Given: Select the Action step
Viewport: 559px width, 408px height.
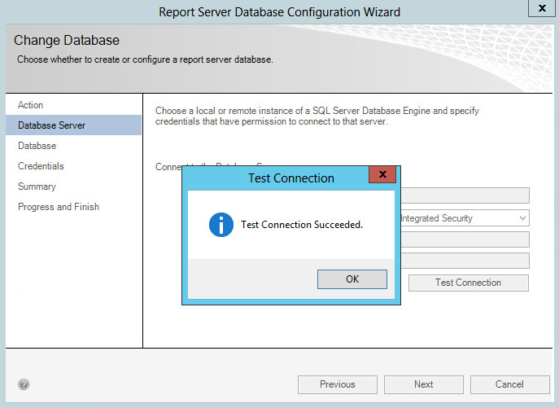Looking at the screenshot, I should (x=73, y=105).
